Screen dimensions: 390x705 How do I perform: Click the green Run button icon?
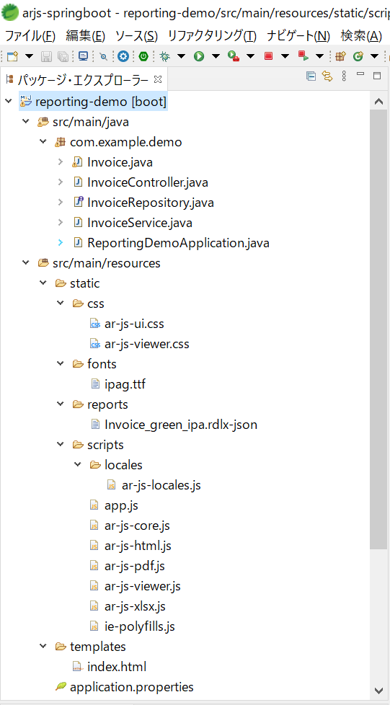pyautogui.click(x=199, y=56)
